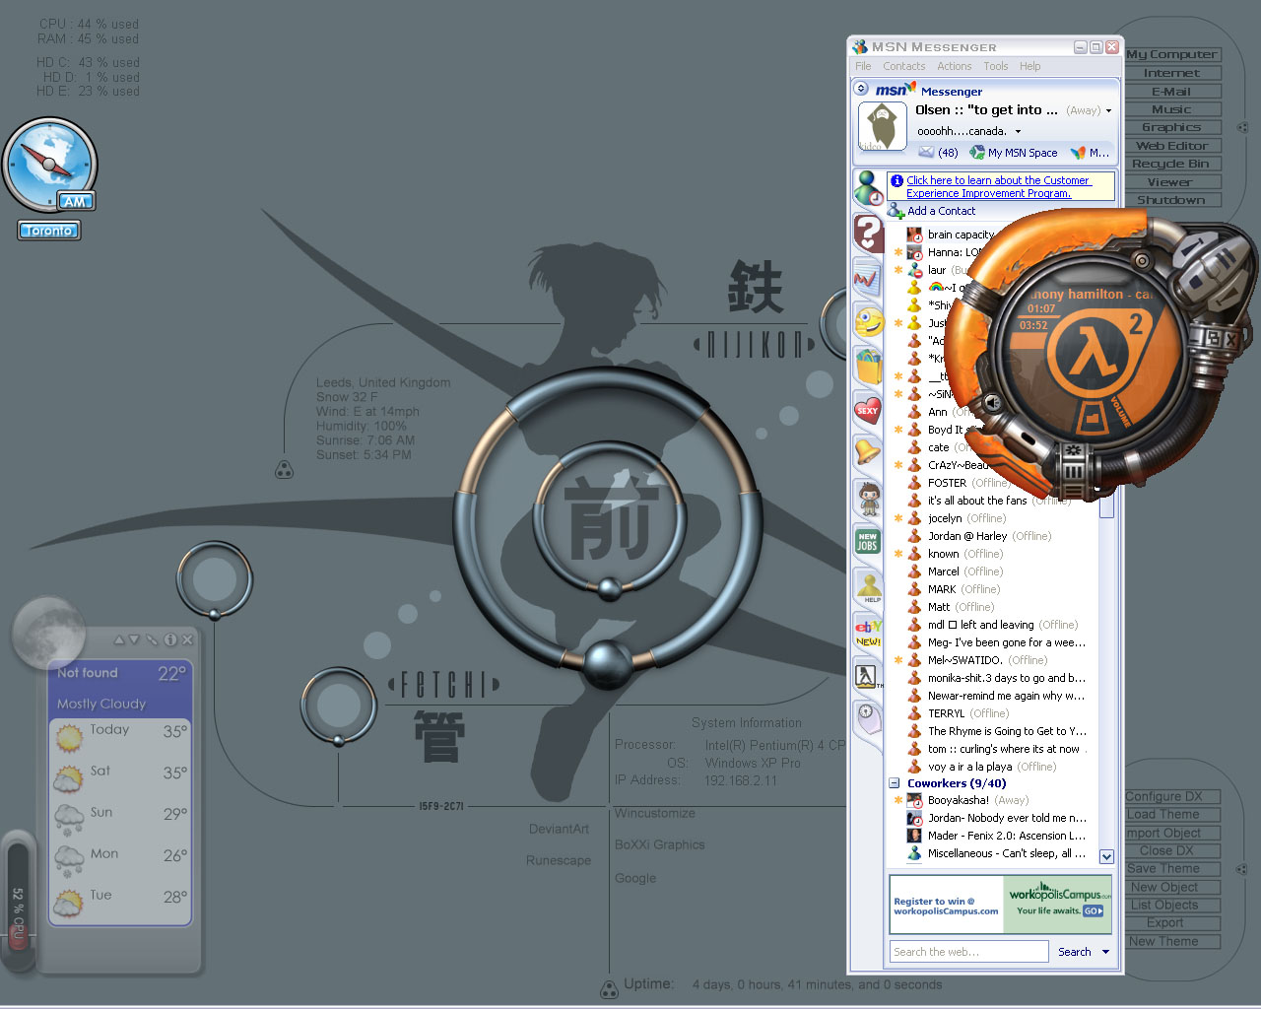Screen dimensions: 1261x1009
Task: Click the workopolisCampus banner ad
Action: [x=1000, y=904]
